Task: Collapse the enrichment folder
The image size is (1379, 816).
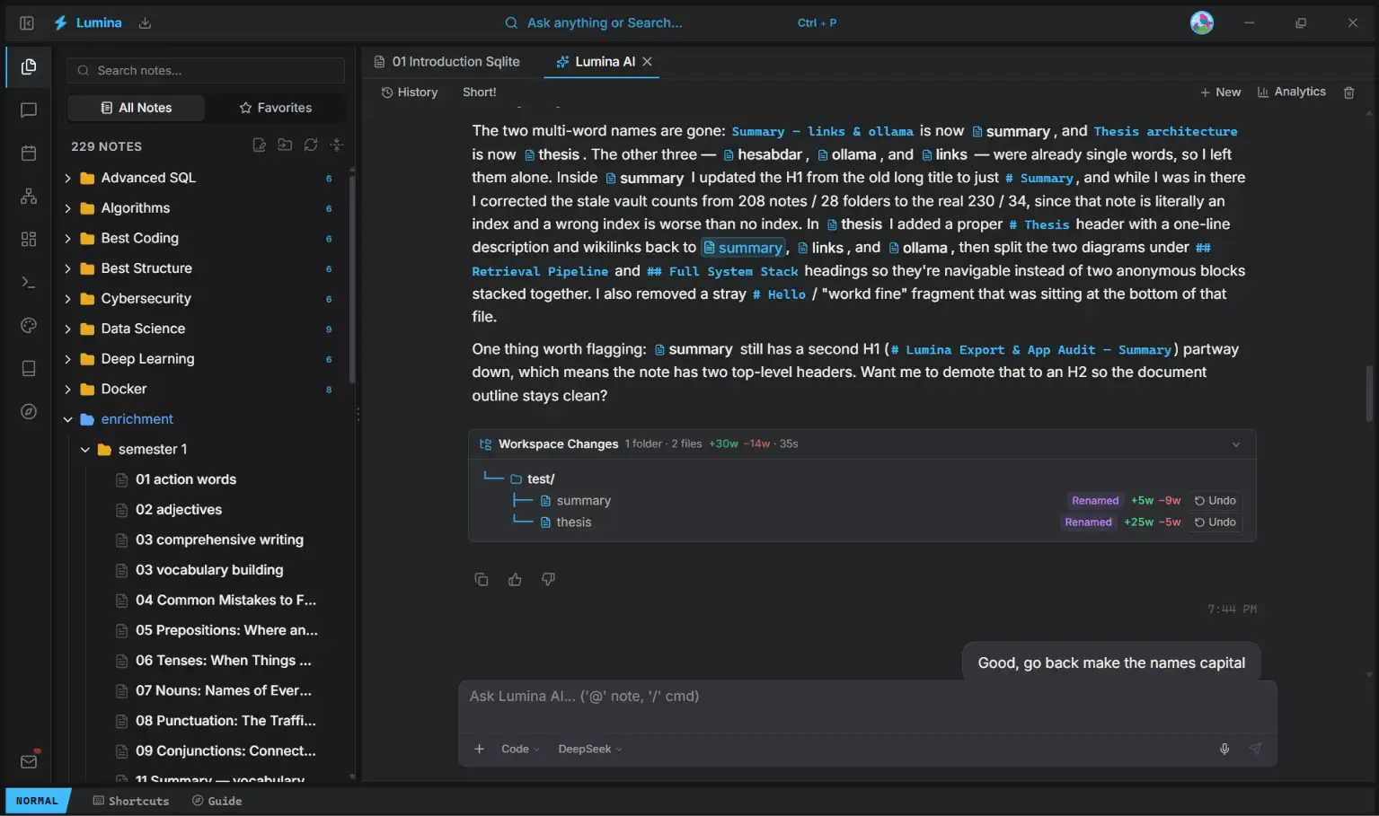Action: (x=67, y=419)
